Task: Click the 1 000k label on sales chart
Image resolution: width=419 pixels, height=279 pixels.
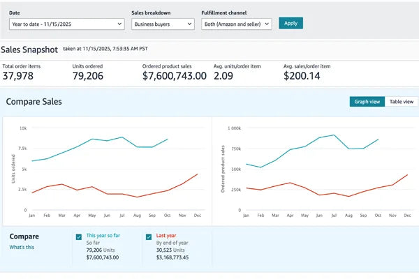Action: coord(234,128)
